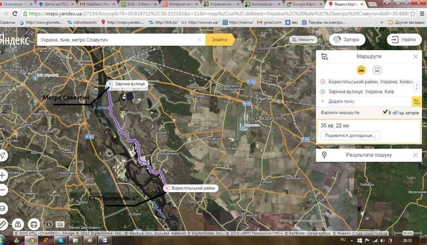Expand Подивитися докладніше route details

[350, 136]
